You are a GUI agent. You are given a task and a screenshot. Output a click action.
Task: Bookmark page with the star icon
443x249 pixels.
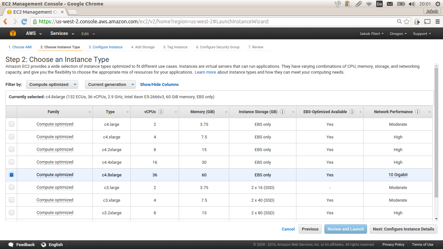407,21
